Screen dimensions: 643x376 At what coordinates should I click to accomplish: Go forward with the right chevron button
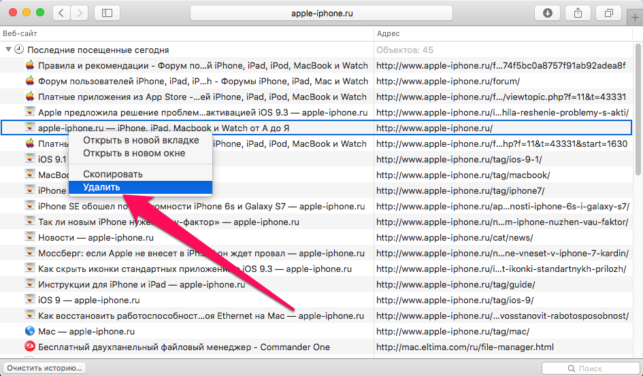coord(79,13)
